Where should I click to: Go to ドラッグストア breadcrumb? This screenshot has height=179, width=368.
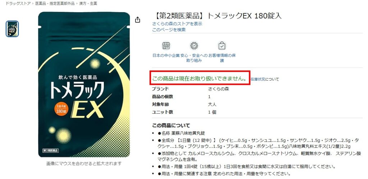(x=18, y=4)
